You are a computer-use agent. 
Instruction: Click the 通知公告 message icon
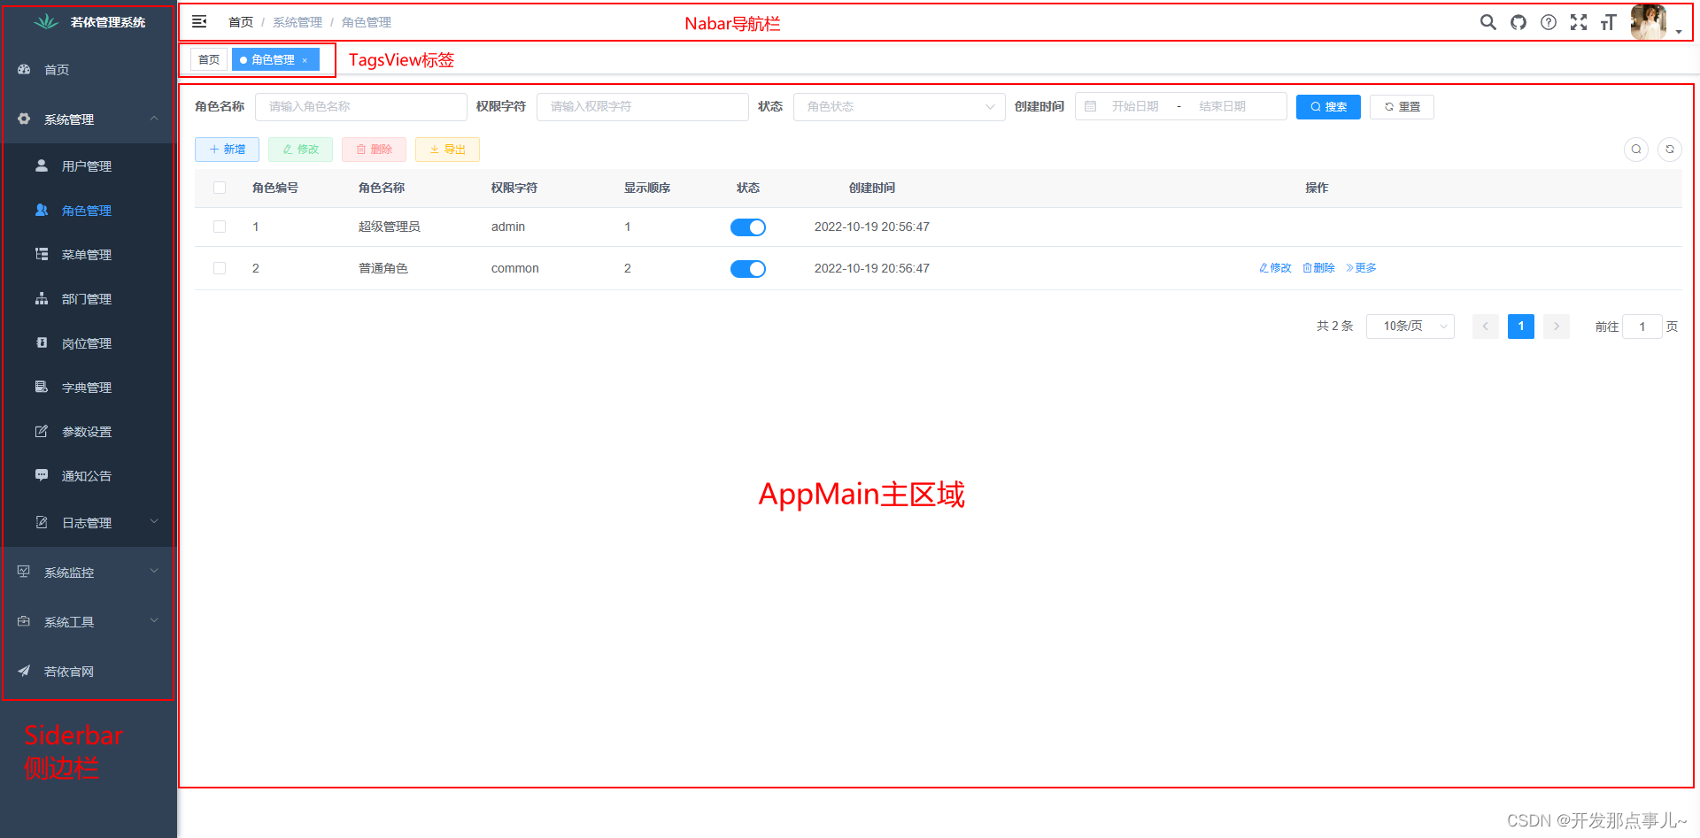click(x=42, y=475)
